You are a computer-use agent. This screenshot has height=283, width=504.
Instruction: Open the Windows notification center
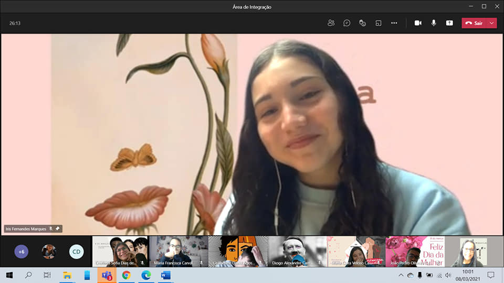491,275
